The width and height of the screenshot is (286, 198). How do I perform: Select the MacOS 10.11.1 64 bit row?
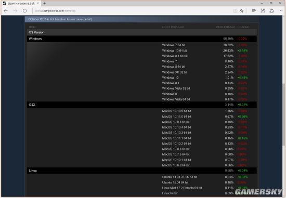tap(142, 138)
